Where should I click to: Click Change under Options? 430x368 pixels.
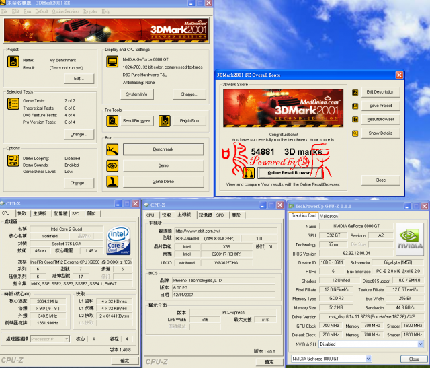(79, 183)
